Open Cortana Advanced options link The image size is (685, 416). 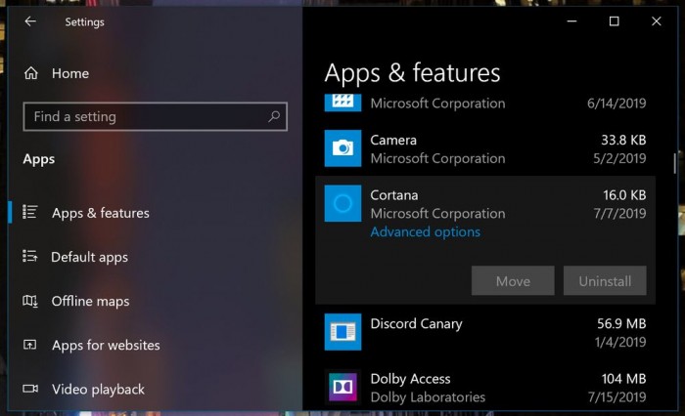coord(425,231)
